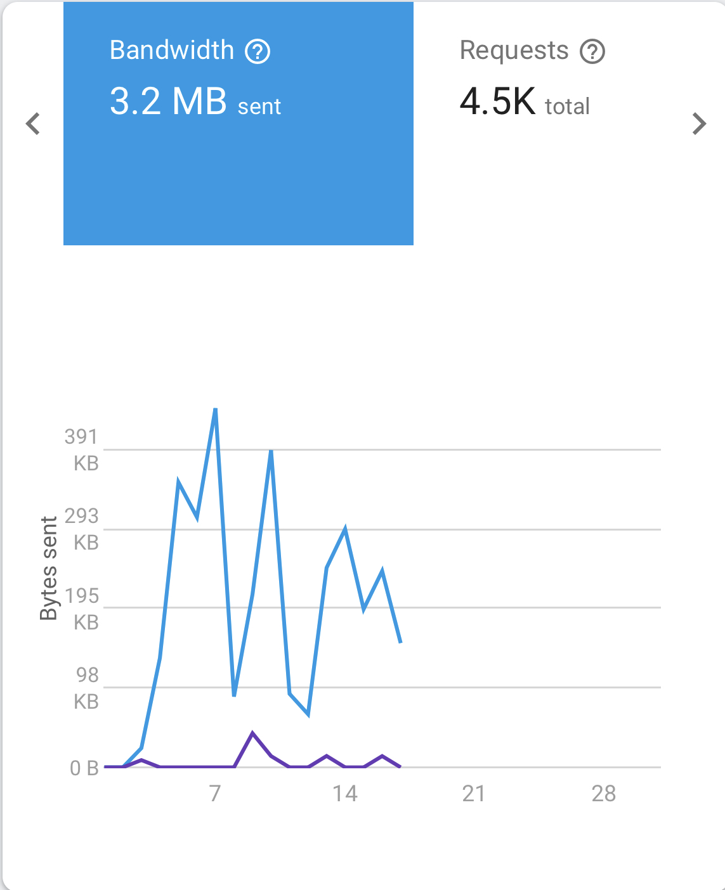Open the Bandwidth help question icon
The width and height of the screenshot is (725, 890).
[x=258, y=51]
